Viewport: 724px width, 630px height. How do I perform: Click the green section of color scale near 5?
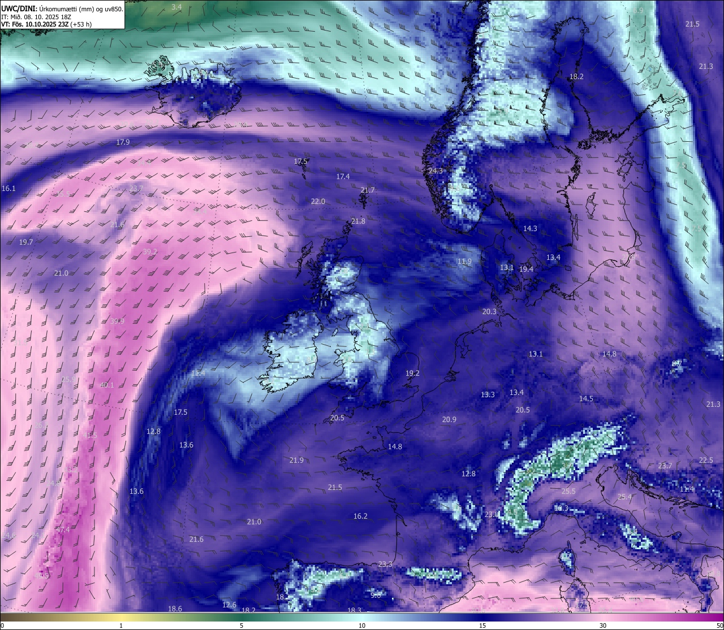(242, 618)
